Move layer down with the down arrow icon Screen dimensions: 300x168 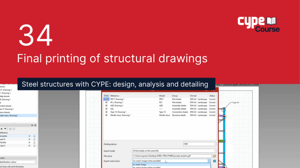pos(5,129)
